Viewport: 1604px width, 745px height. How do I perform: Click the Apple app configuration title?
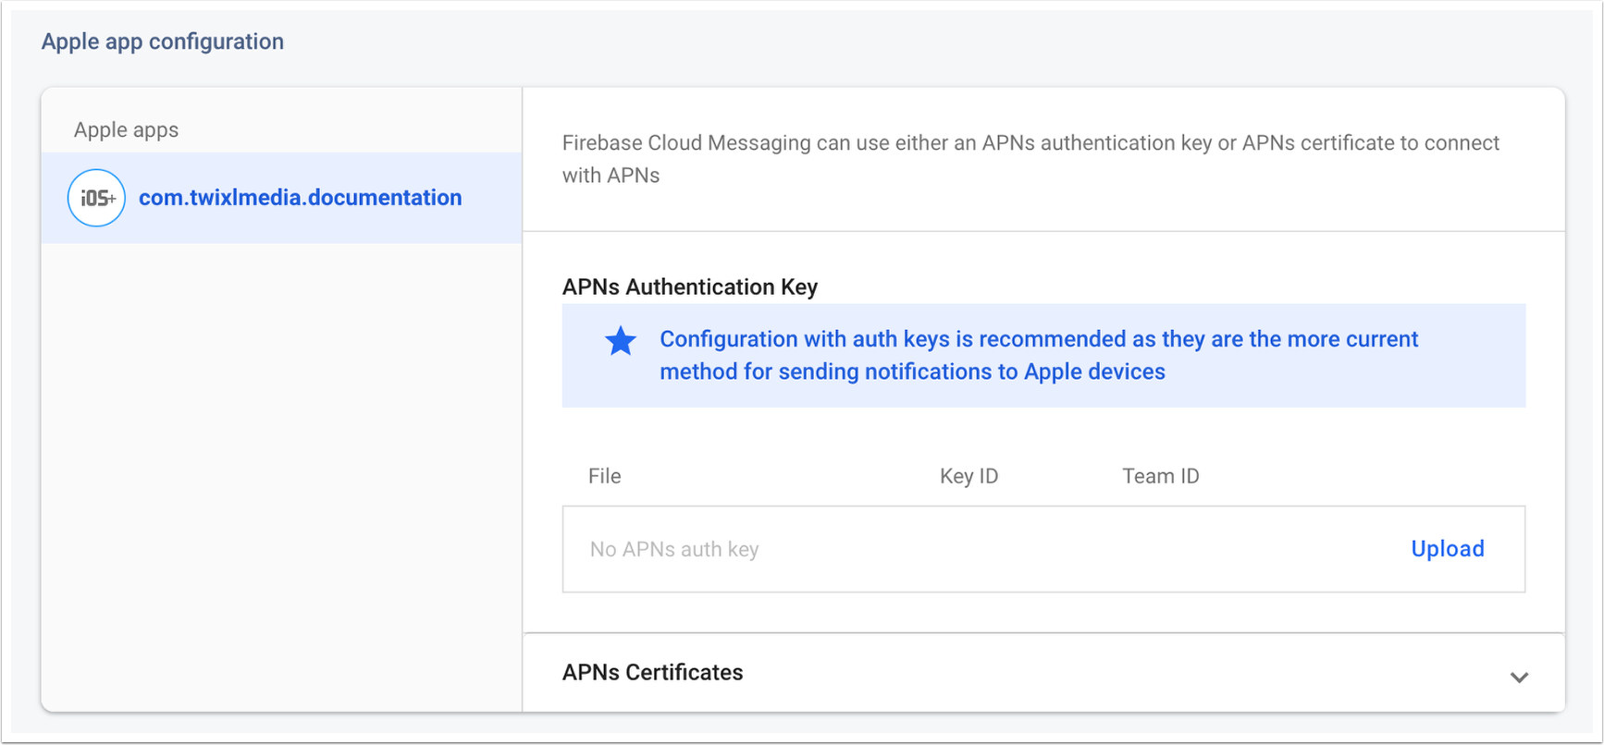click(163, 42)
